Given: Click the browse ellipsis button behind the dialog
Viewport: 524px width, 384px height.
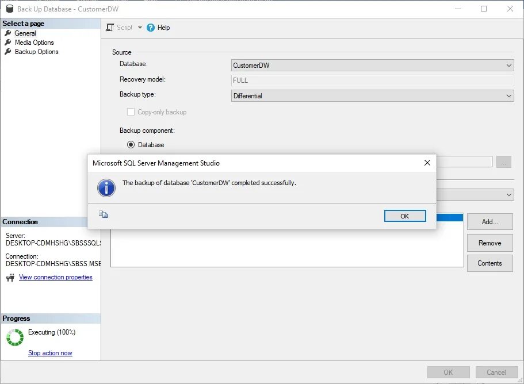Looking at the screenshot, I should point(504,162).
